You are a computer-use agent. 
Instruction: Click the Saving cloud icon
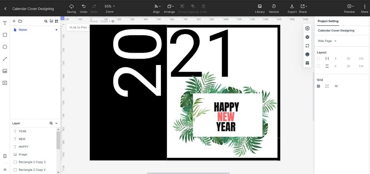(x=71, y=6)
